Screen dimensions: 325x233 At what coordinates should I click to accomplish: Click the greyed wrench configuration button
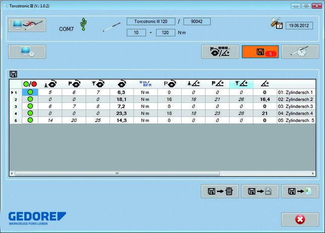coord(299,52)
